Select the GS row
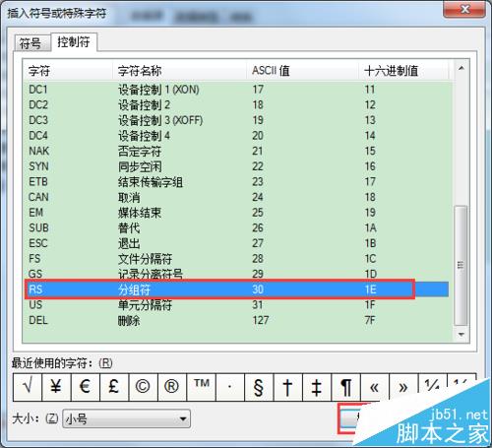 pos(237,274)
